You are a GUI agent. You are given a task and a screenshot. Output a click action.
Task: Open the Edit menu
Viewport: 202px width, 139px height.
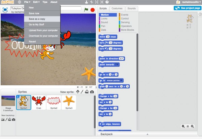tap(36, 2)
